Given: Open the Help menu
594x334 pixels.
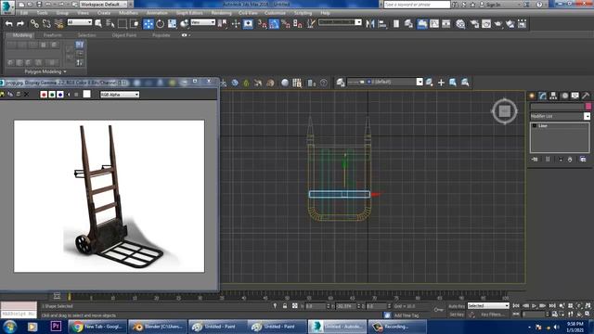Looking at the screenshot, I should [x=325, y=13].
